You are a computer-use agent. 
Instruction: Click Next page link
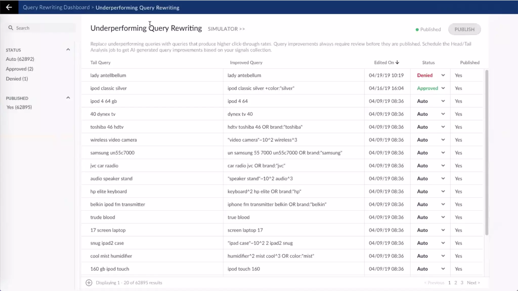(473, 283)
